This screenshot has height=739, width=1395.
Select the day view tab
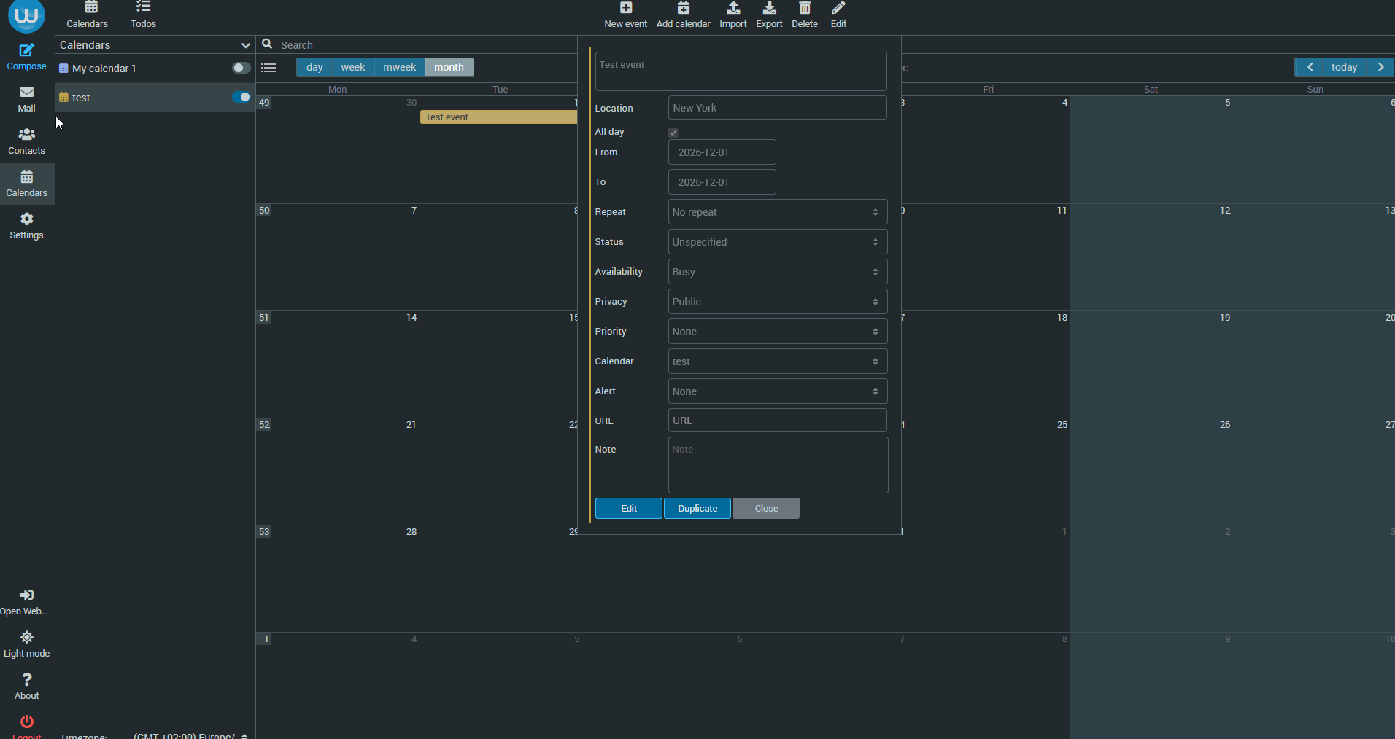314,67
